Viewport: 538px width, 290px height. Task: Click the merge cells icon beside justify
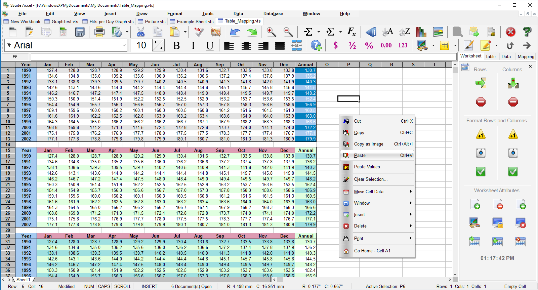297,45
